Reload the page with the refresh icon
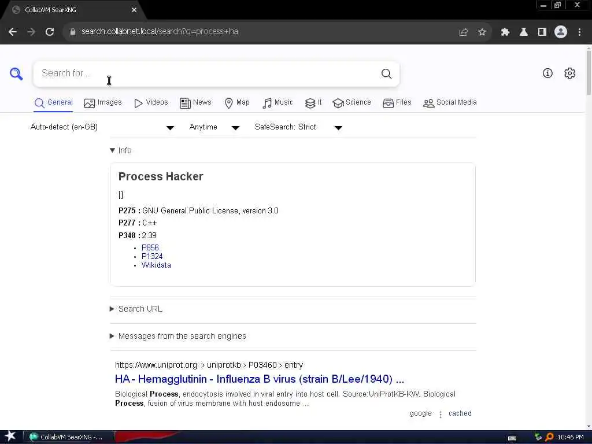 tap(50, 32)
